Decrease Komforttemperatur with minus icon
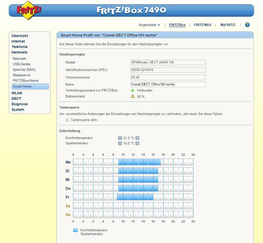 point(120,138)
